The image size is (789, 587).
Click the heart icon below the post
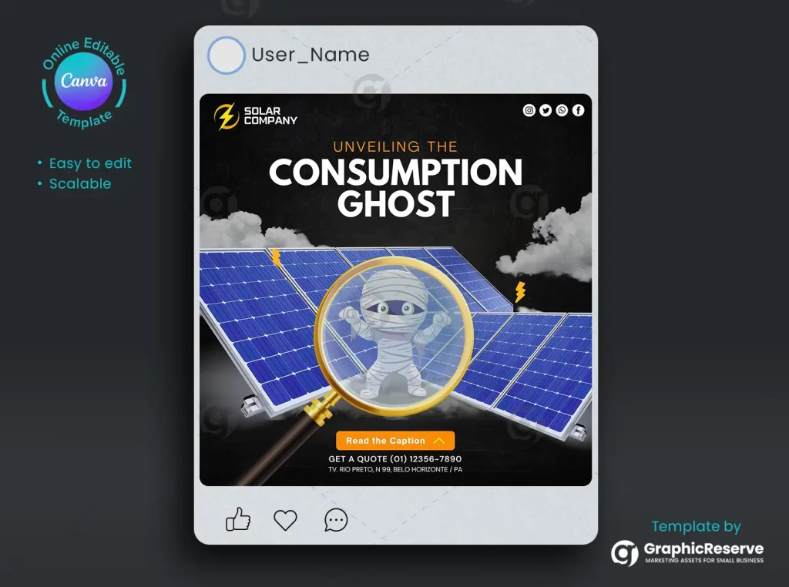pyautogui.click(x=285, y=520)
